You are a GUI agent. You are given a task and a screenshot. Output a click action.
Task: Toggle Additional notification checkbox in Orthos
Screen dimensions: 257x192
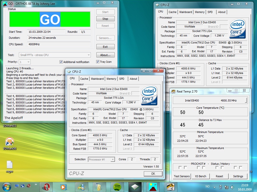click(x=61, y=62)
